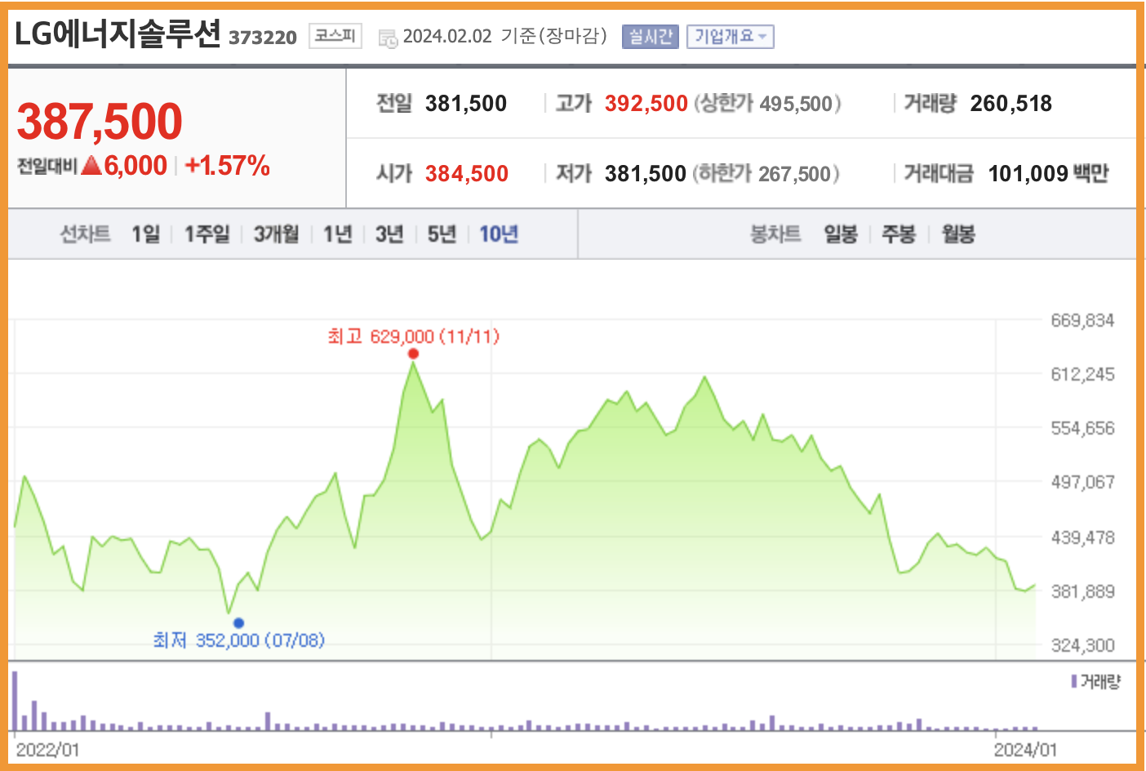
Task: Click the 실시간 realtime button
Action: pyautogui.click(x=651, y=37)
